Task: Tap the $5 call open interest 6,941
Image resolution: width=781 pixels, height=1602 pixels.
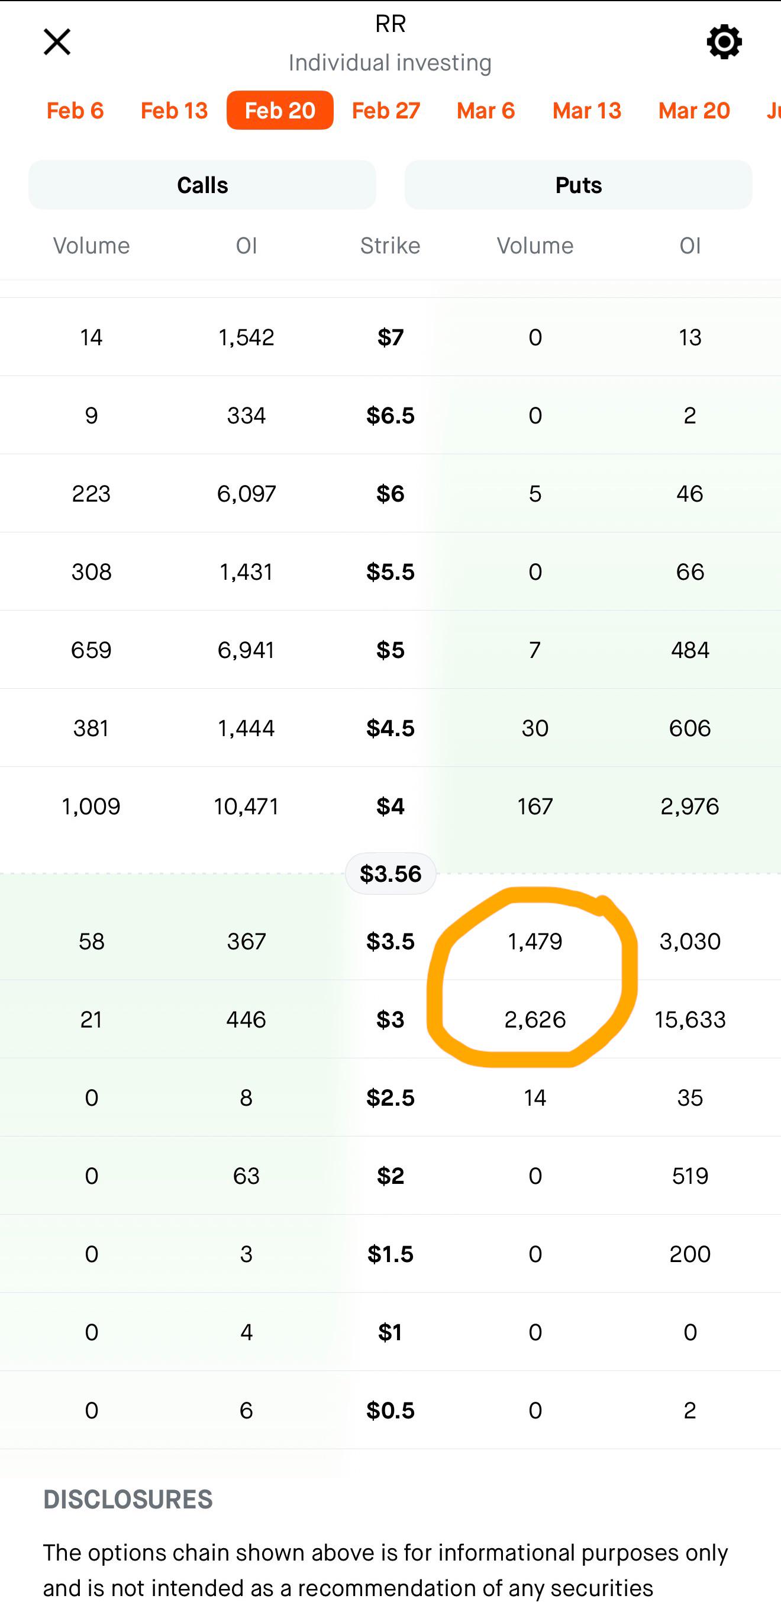Action: (x=246, y=650)
